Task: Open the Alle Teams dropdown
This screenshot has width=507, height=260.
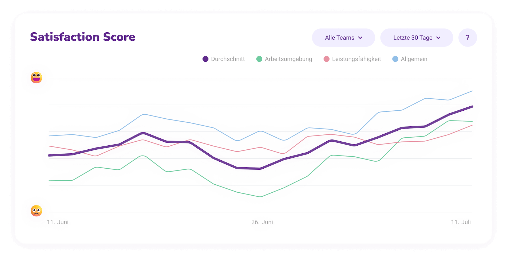Action: tap(343, 38)
